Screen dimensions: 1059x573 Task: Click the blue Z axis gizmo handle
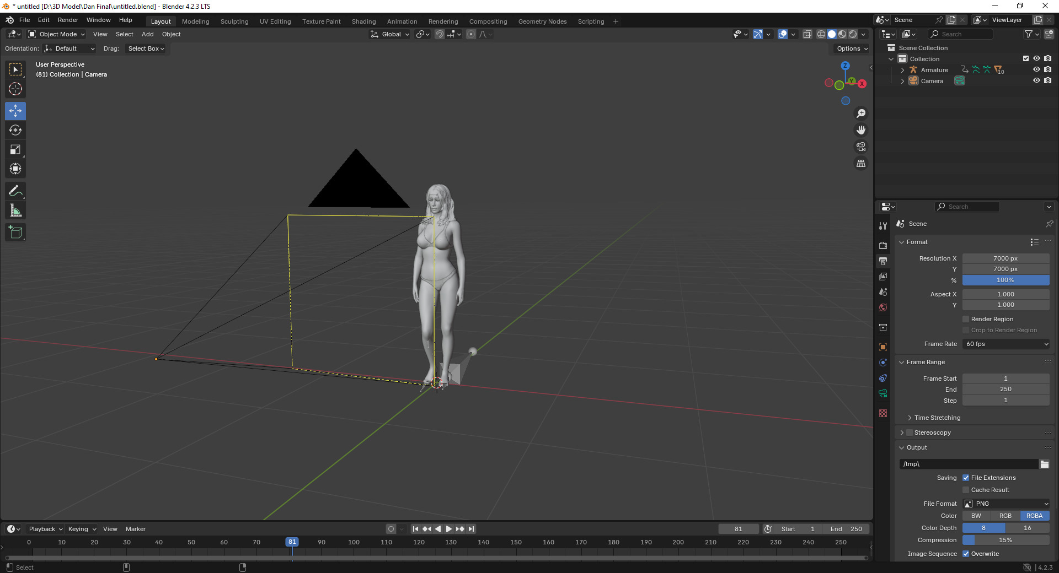846,66
